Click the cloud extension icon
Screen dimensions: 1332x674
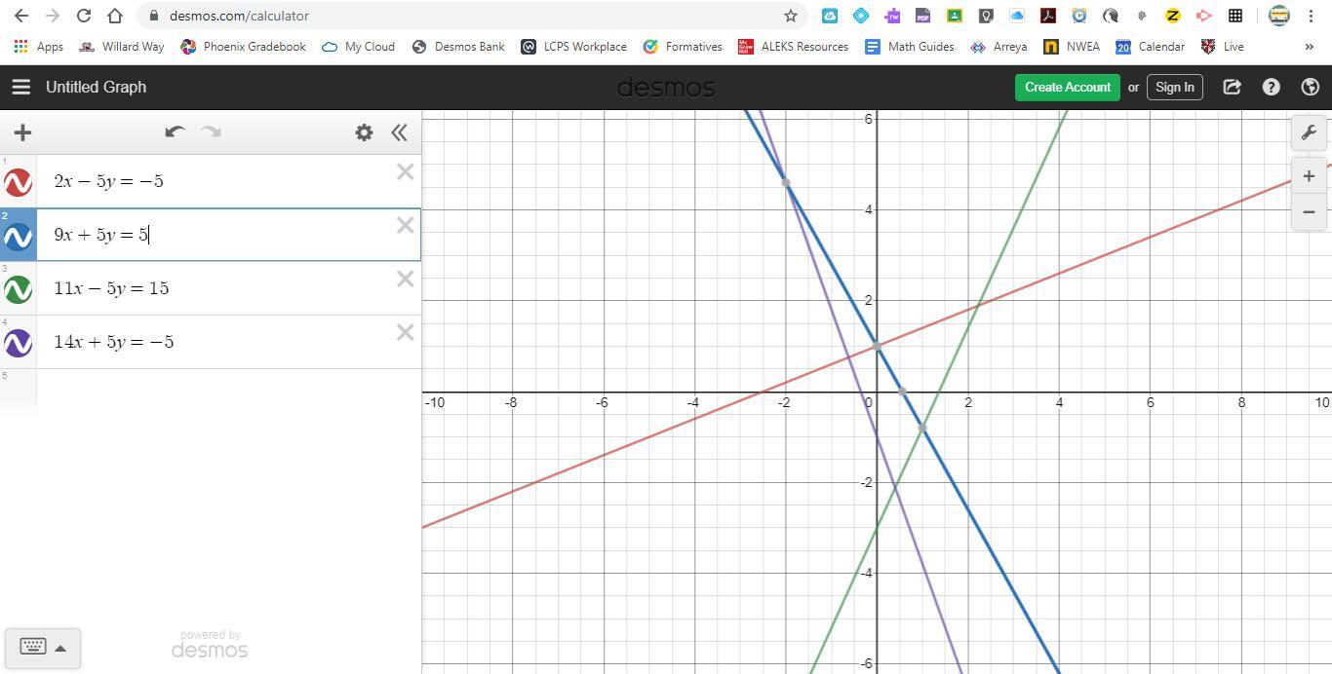coord(1017,16)
